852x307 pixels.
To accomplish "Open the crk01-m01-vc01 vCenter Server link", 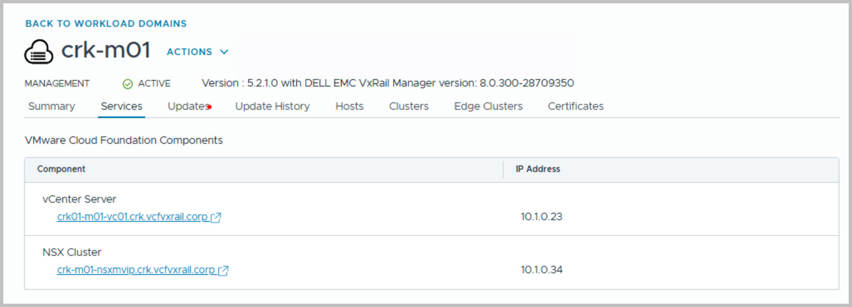I will 132,217.
